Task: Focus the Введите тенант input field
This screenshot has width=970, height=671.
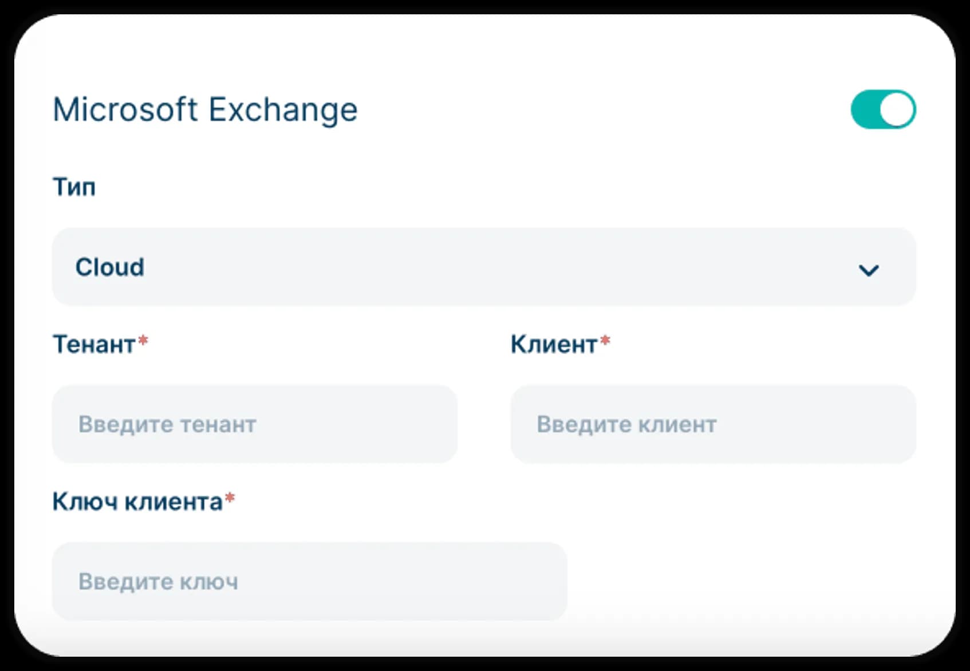Action: pyautogui.click(x=255, y=424)
